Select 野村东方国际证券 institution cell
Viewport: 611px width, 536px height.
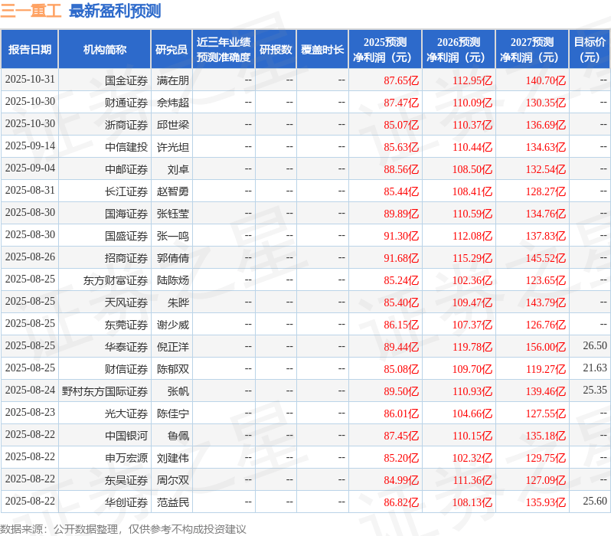coord(105,392)
